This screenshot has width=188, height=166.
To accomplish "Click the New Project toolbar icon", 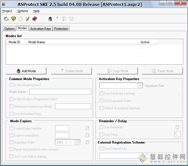I will click(x=6, y=19).
